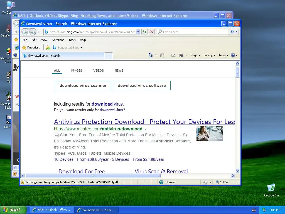The width and height of the screenshot is (285, 214).
Task: Switch to MSN taskbar button
Action: pyautogui.click(x=51, y=210)
